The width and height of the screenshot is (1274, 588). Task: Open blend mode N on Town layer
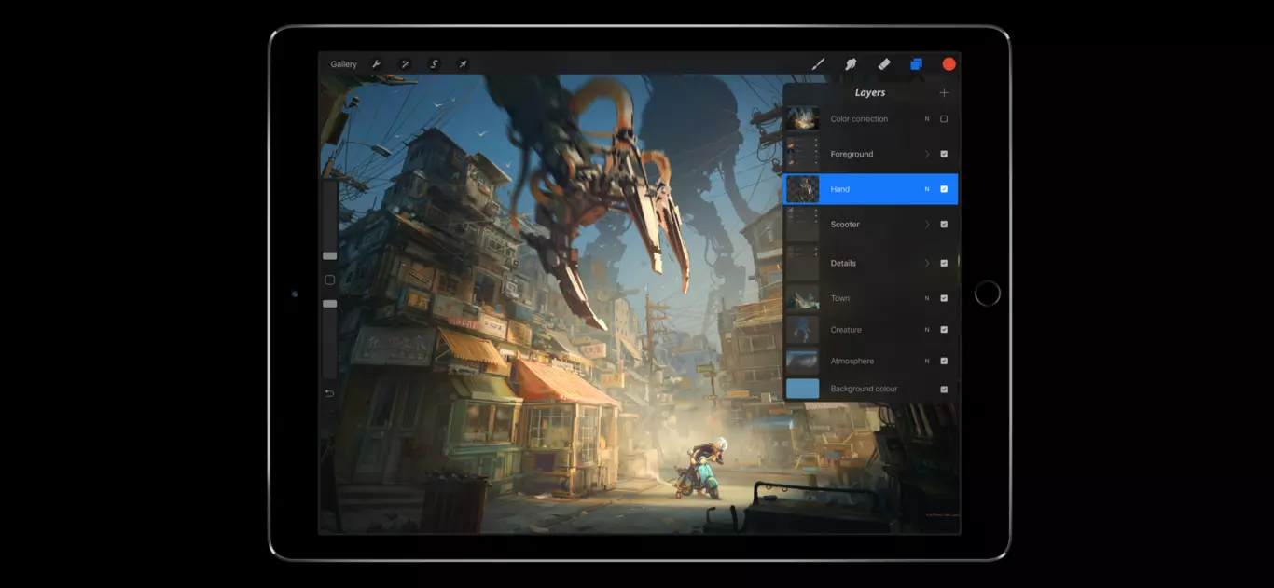pyautogui.click(x=927, y=298)
